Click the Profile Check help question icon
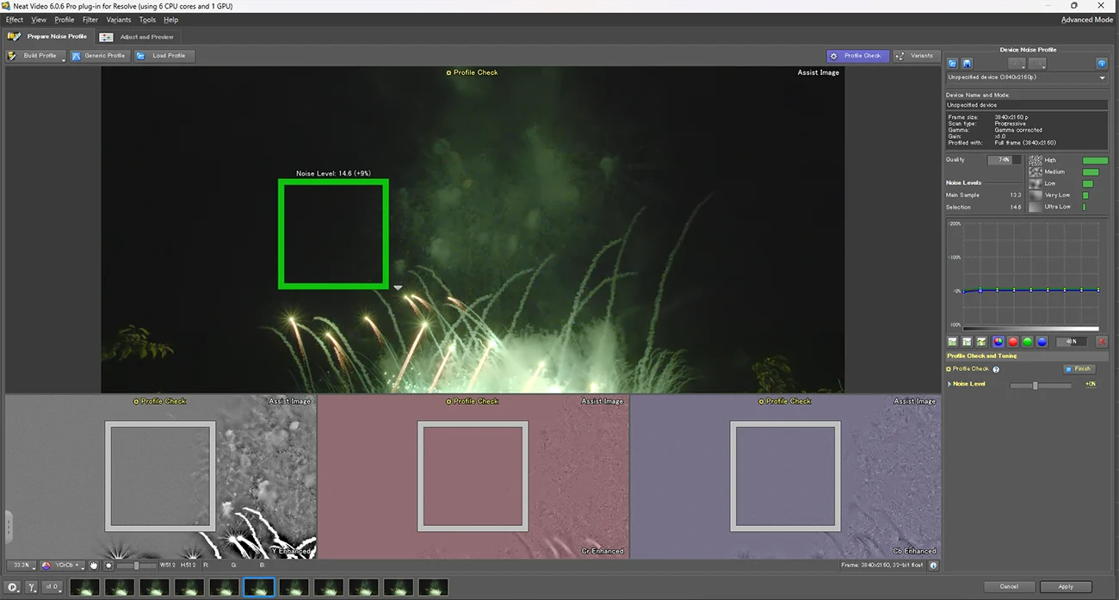Image resolution: width=1119 pixels, height=600 pixels. coord(996,369)
